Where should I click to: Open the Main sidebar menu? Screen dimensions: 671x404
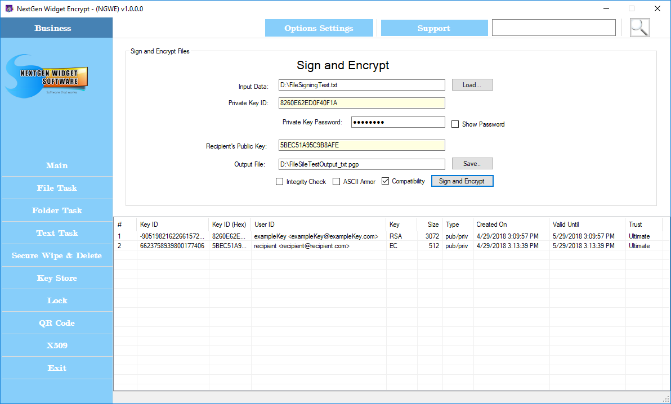tap(57, 165)
